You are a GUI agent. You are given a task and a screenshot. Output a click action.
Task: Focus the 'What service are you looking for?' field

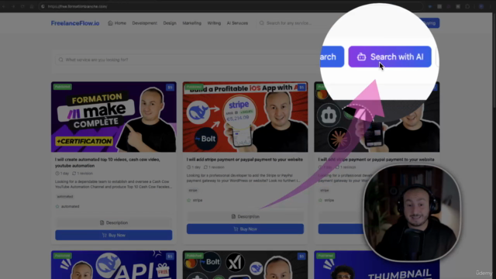point(187,60)
